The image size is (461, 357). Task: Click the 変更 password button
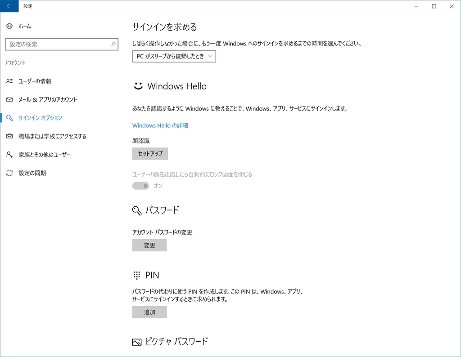(x=149, y=245)
